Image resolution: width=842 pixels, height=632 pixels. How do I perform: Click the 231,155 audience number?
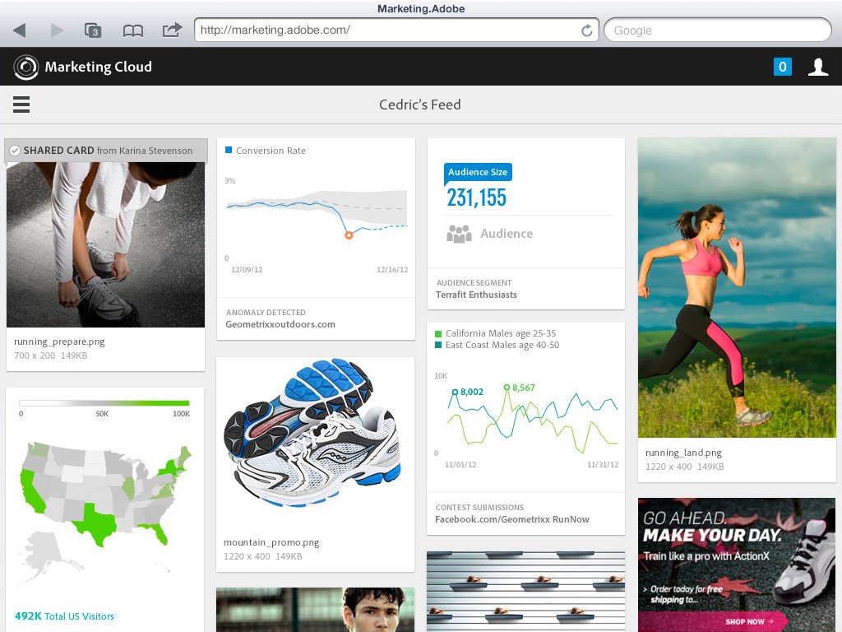476,197
